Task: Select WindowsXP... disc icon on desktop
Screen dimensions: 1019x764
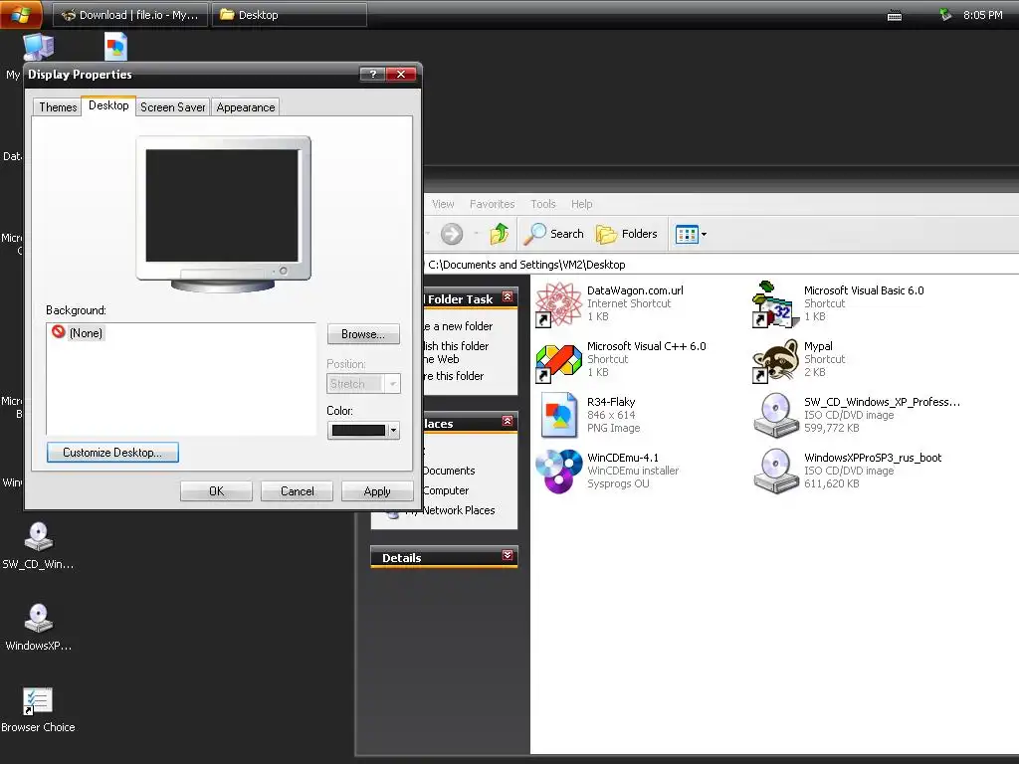Action: click(39, 618)
